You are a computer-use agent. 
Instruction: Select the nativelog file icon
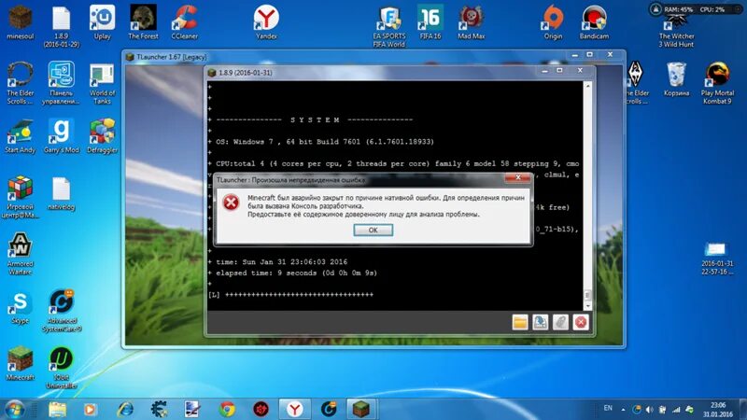click(61, 193)
